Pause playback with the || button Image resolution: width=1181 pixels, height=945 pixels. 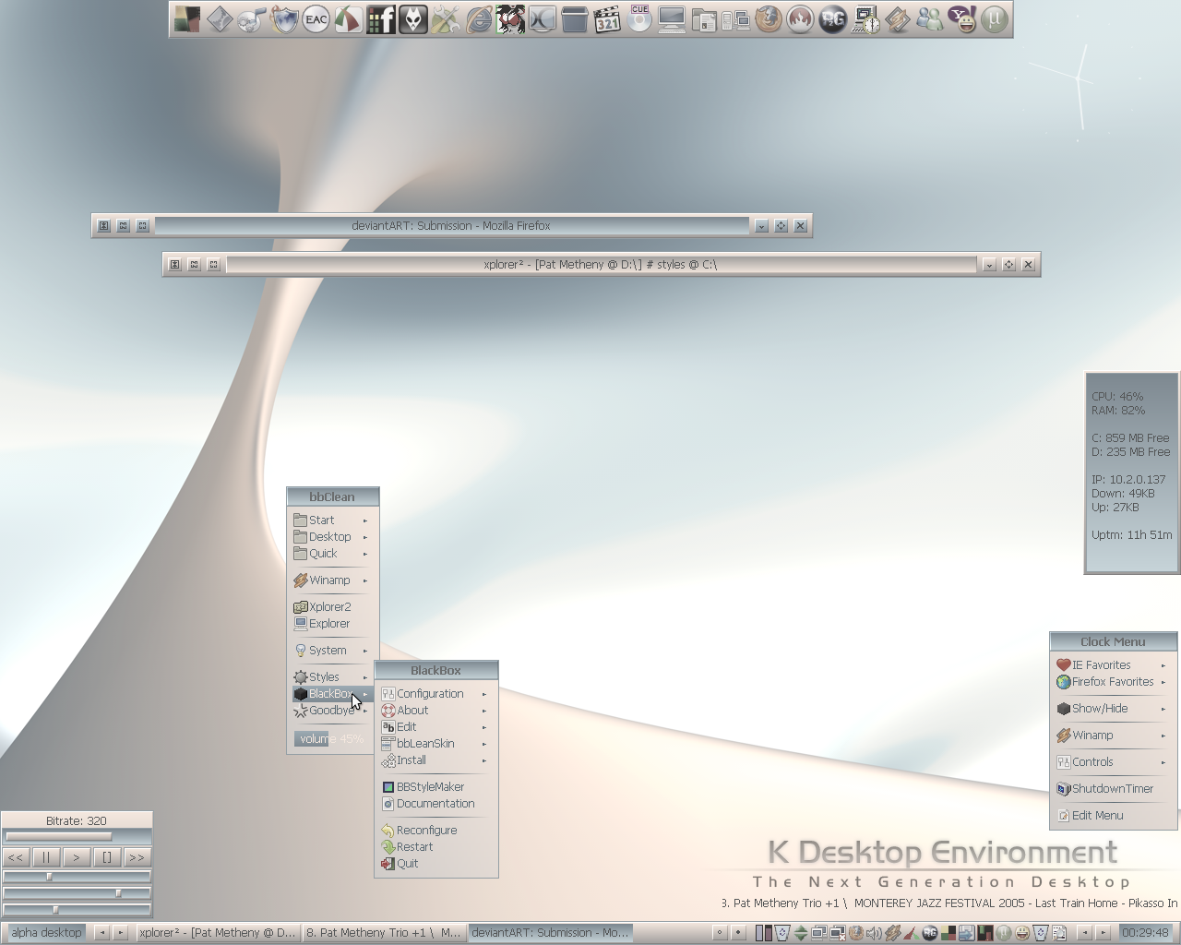[46, 857]
